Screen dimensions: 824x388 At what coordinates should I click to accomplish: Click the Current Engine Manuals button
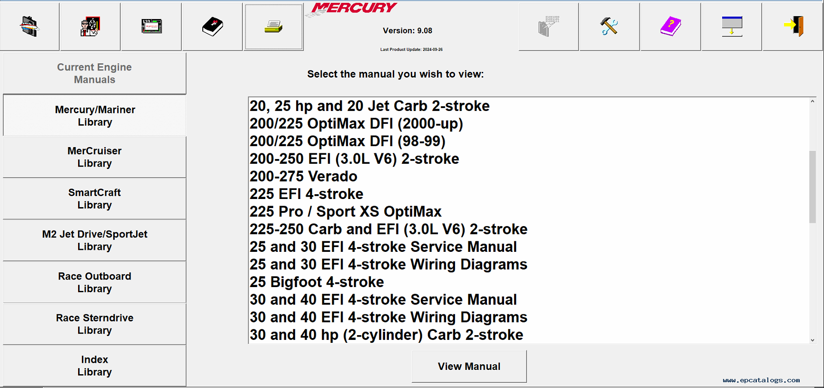(94, 73)
